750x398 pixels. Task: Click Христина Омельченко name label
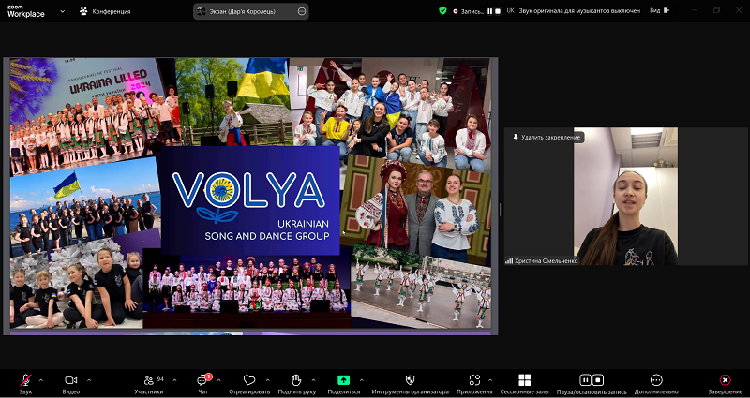point(547,261)
